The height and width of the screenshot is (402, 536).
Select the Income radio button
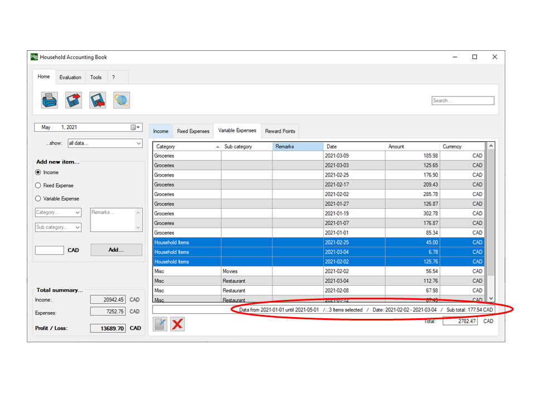[38, 173]
